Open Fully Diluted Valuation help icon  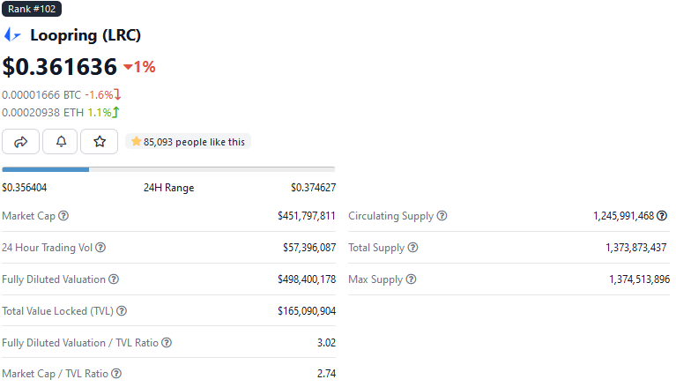coord(114,279)
